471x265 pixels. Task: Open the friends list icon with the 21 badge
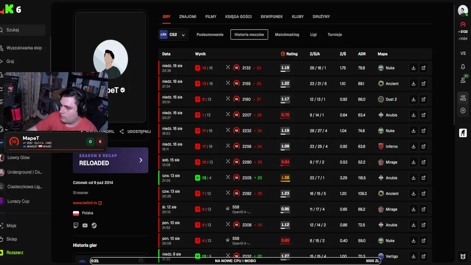pyautogui.click(x=463, y=79)
